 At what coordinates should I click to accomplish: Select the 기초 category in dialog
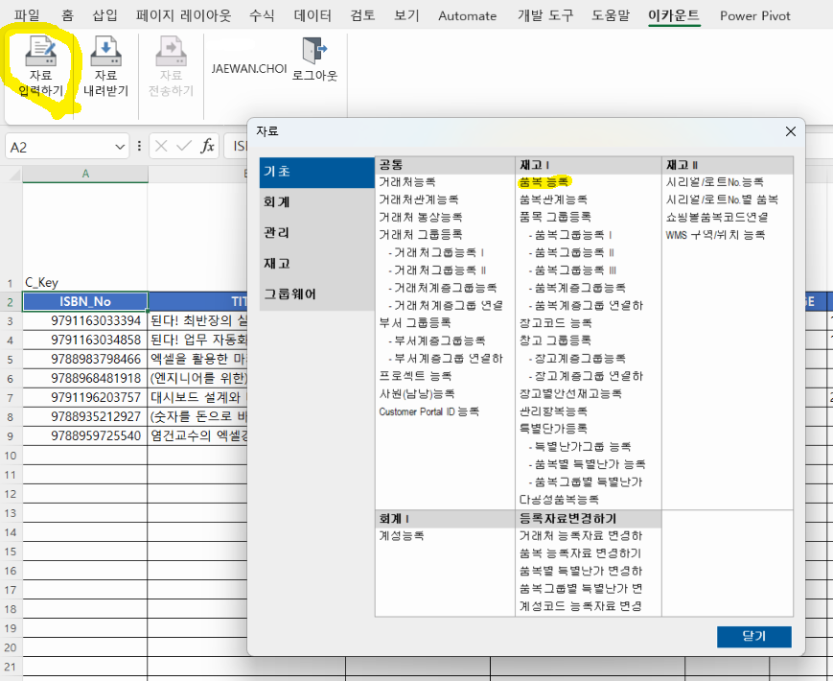point(316,172)
